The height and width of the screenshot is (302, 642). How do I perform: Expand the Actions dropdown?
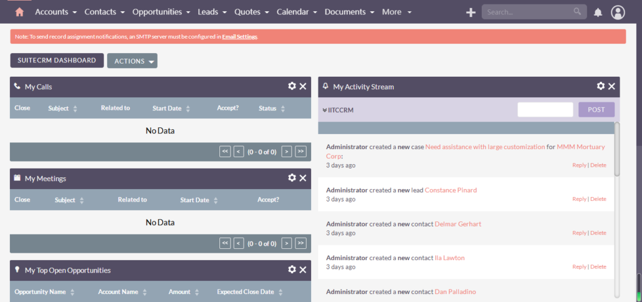point(132,61)
